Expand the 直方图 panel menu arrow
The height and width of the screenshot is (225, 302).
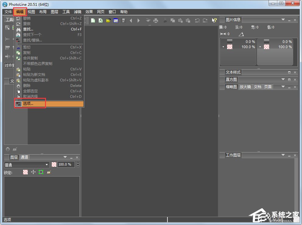pyautogui.click(x=283, y=79)
